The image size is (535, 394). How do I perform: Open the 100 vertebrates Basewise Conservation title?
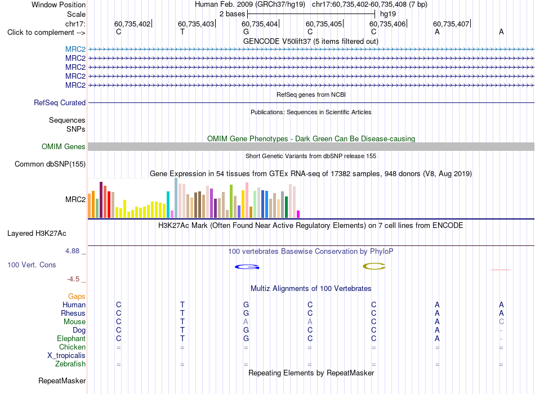[310, 252]
